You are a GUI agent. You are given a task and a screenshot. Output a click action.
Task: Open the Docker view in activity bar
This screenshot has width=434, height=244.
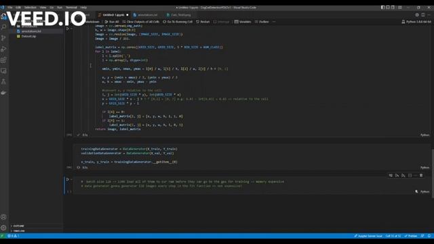click(3, 93)
